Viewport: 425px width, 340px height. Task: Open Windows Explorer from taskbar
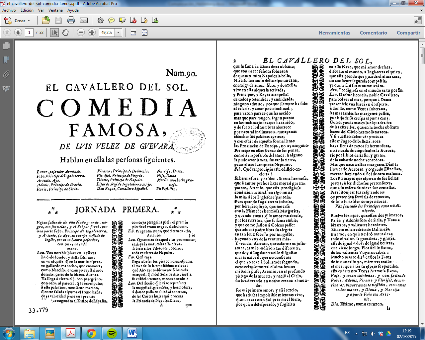tap(30, 333)
